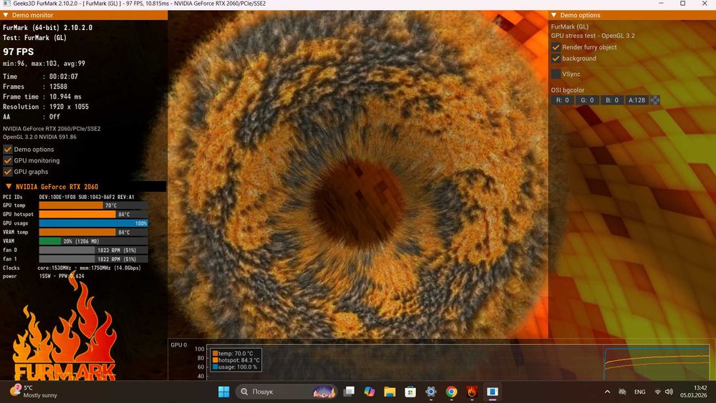Click the 97 FPS readout

click(19, 52)
